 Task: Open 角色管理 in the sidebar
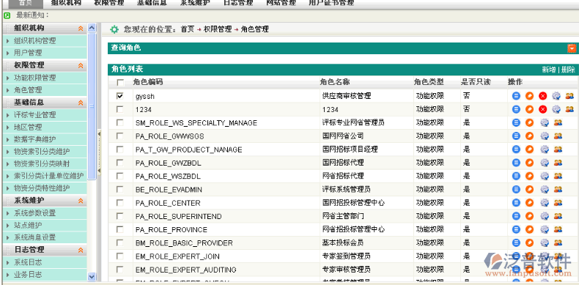pyautogui.click(x=28, y=89)
